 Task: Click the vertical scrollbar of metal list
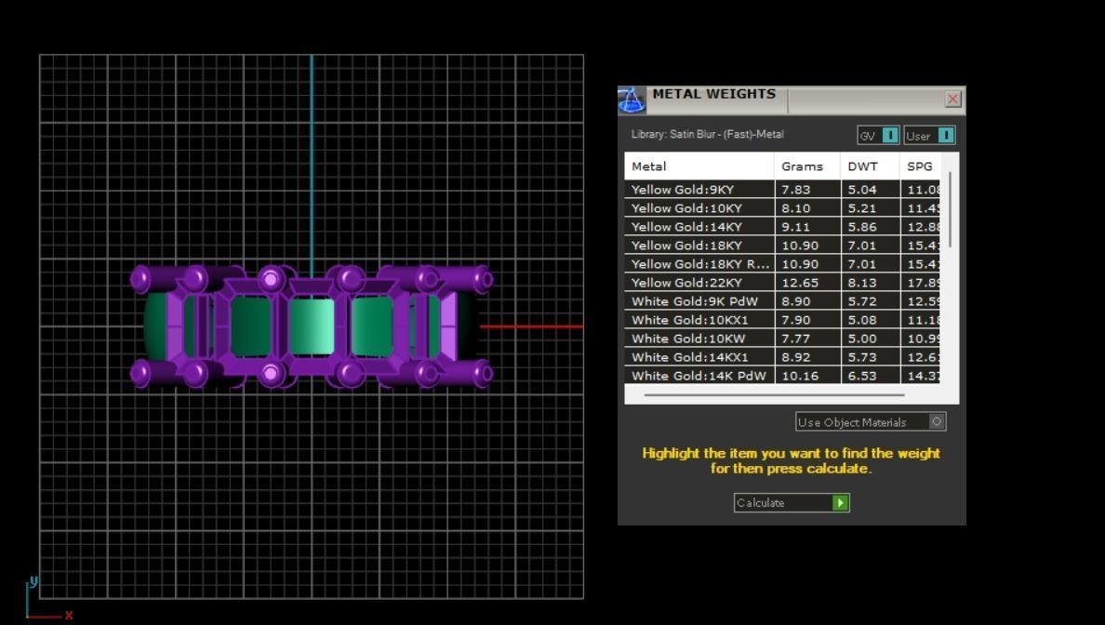click(950, 209)
